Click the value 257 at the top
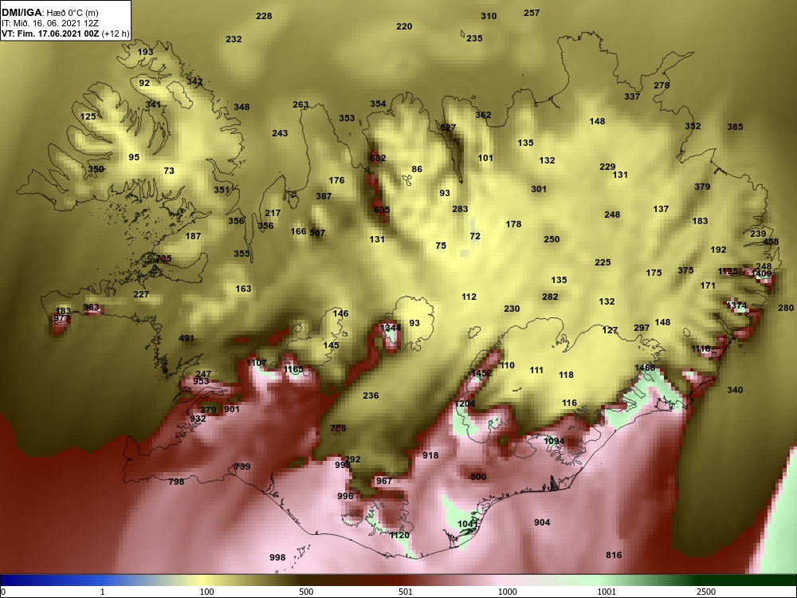This screenshot has width=797, height=598. pyautogui.click(x=532, y=13)
